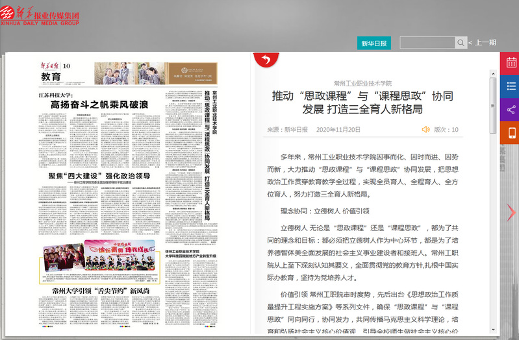Click the search magnifier icon

[461, 43]
